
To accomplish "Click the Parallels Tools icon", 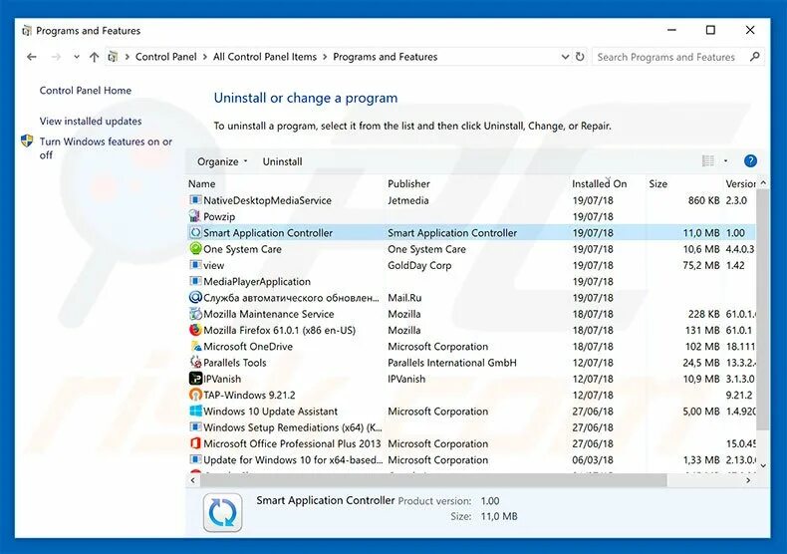I will coord(195,362).
